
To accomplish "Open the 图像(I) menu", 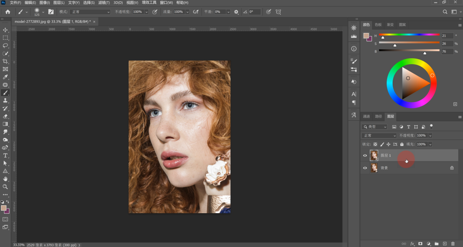I will 45,3.
